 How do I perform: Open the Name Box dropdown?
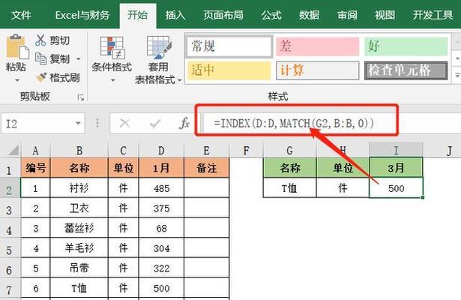(78, 123)
